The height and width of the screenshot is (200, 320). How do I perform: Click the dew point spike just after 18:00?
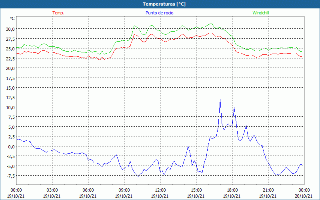[234, 107]
